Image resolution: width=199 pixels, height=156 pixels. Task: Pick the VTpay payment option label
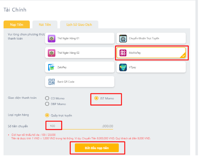133,67
